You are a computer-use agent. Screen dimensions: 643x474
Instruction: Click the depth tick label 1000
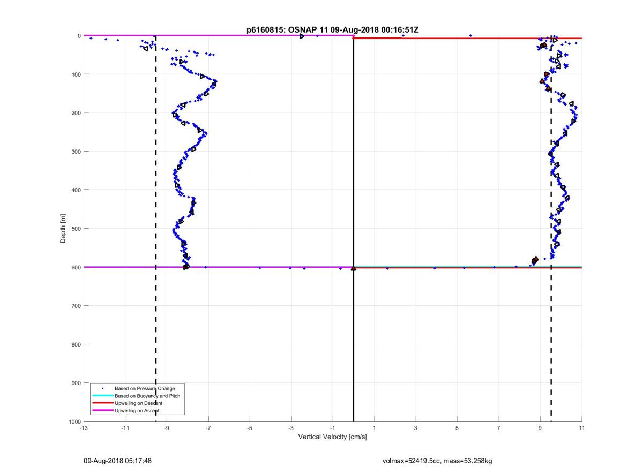74,422
